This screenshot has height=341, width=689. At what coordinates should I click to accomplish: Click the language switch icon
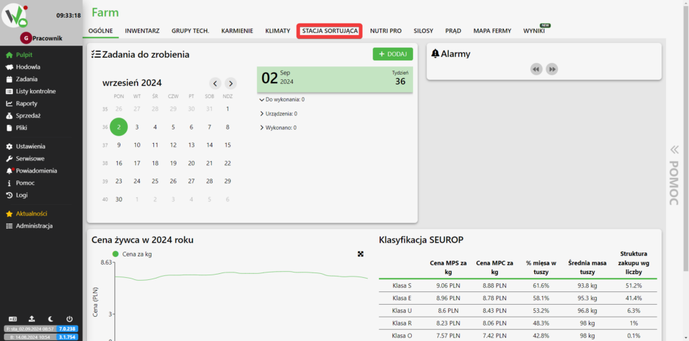point(12,319)
